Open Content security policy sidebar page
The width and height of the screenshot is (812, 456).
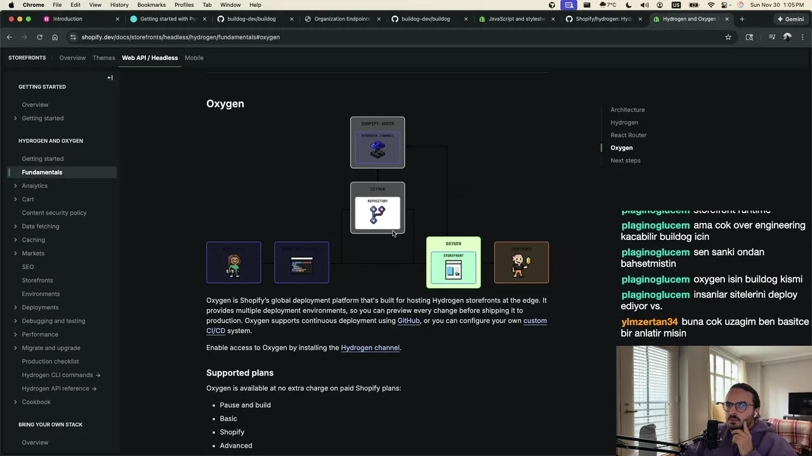(54, 213)
